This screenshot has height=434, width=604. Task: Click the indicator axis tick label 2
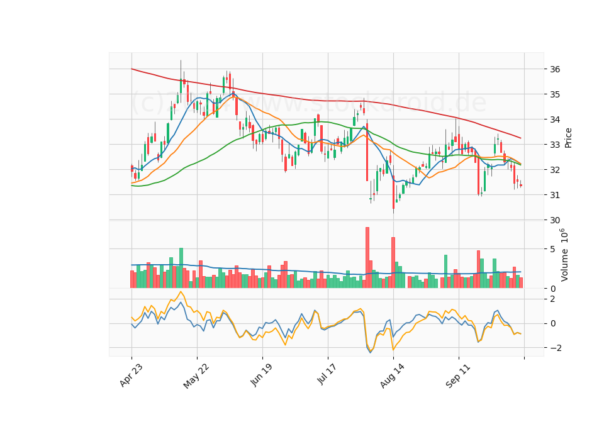pos(553,299)
